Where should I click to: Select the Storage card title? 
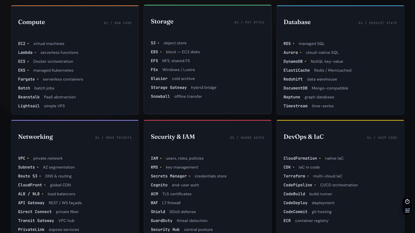tap(162, 22)
